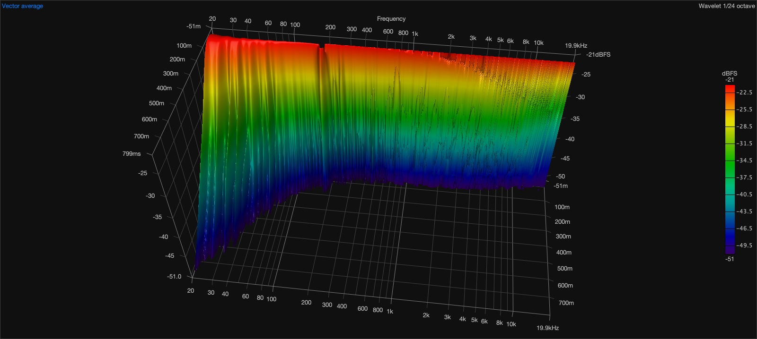Click the Wavelet 1/24 octave label

pyautogui.click(x=726, y=6)
